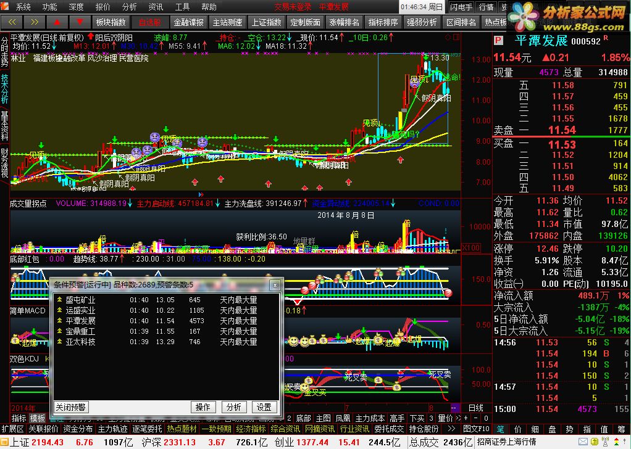The width and height of the screenshot is (631, 449).
Task: Switch to the 财务透视 vertical side tab
Action: pyautogui.click(x=4, y=163)
